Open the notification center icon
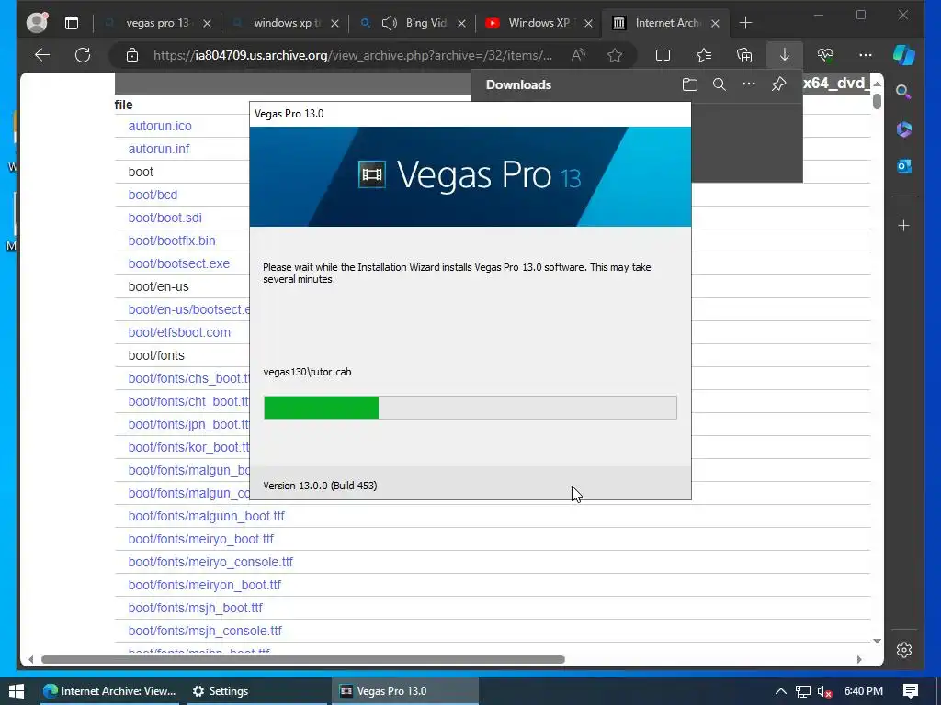Image resolution: width=941 pixels, height=705 pixels. coord(911,691)
